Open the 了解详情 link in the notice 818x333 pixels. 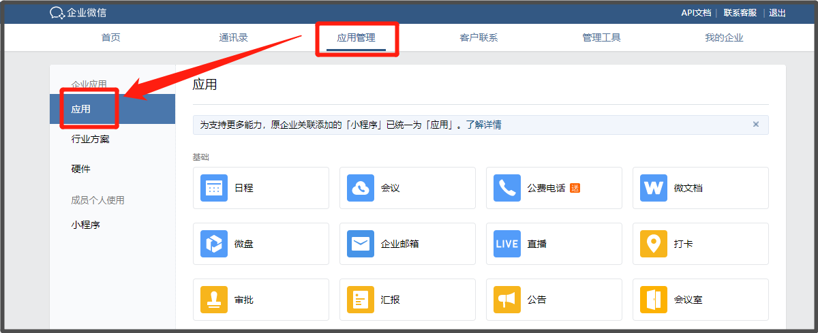pos(484,125)
